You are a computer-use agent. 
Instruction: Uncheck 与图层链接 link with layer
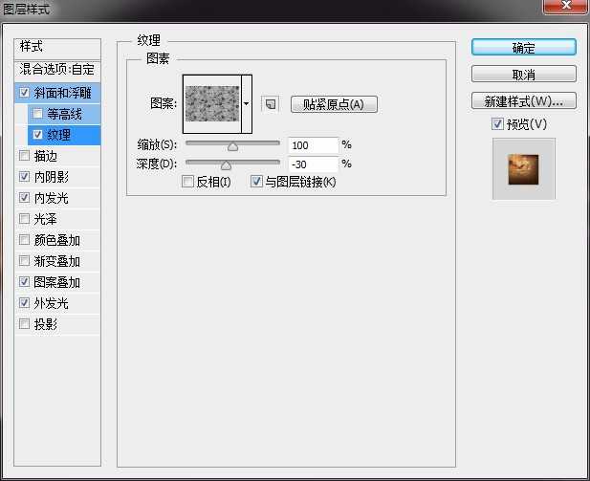[256, 182]
